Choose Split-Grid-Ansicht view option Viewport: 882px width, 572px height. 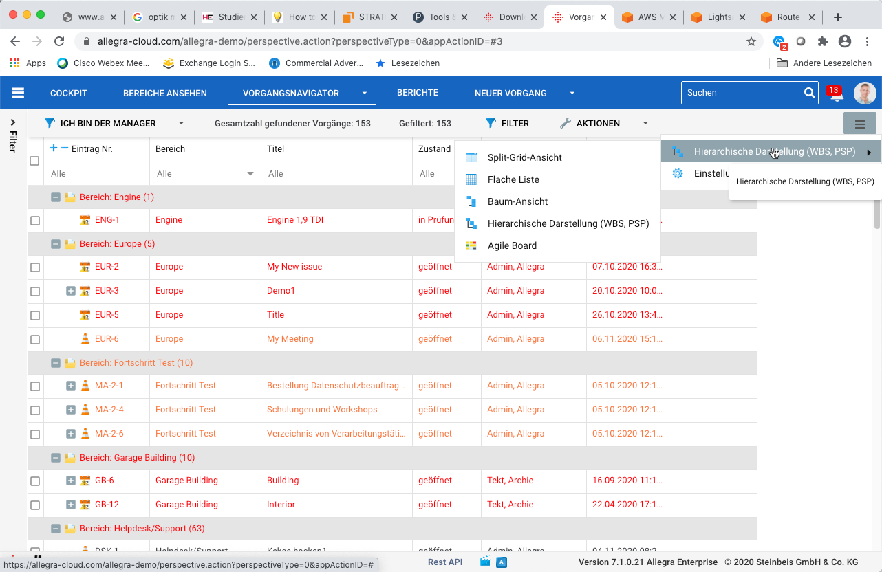pyautogui.click(x=524, y=157)
